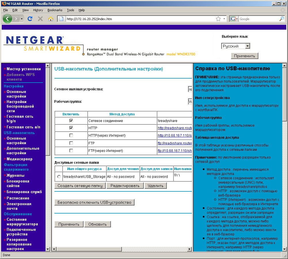The height and width of the screenshot is (259, 288).
Task: Bookmark page with the star icon
Action: pyautogui.click(x=218, y=19)
